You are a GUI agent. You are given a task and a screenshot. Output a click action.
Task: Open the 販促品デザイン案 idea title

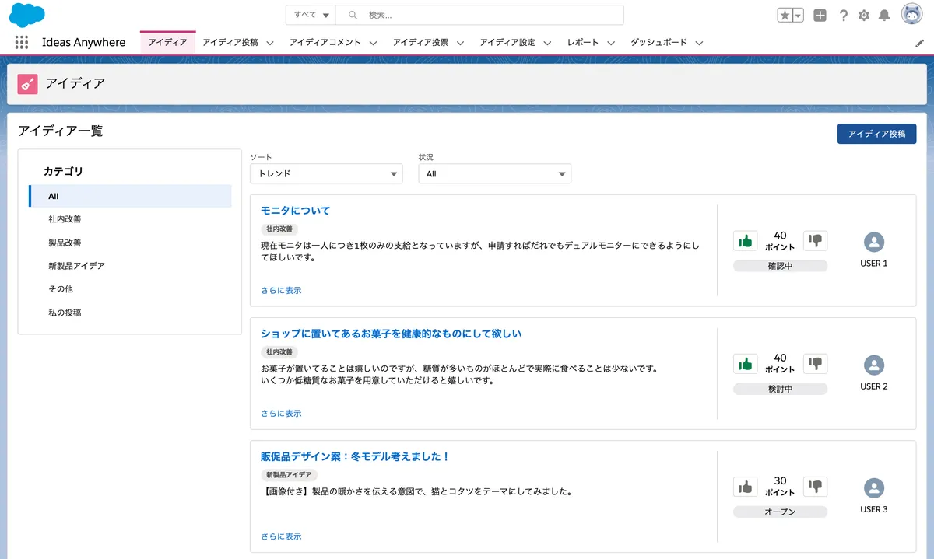click(x=356, y=456)
